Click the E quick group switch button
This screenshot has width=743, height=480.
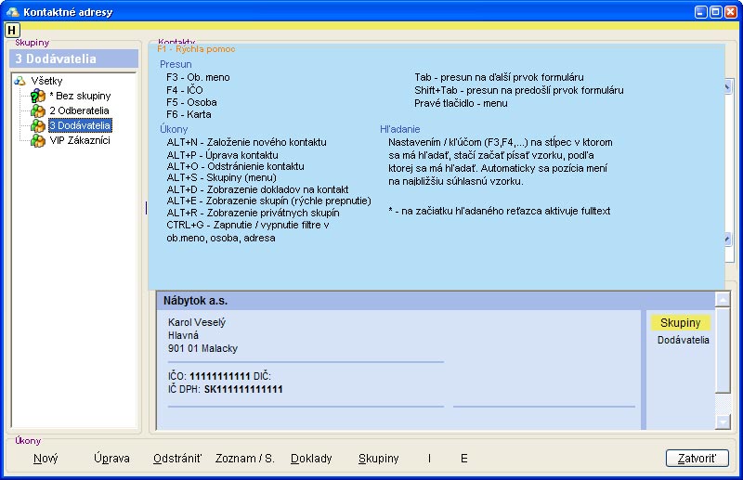464,458
